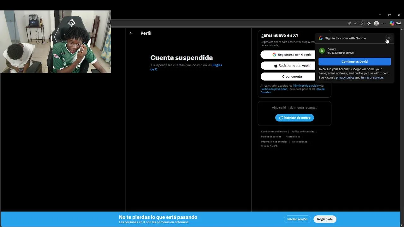Open the Términos de servicio link
Image resolution: width=404 pixels, height=227 pixels.
(x=306, y=86)
